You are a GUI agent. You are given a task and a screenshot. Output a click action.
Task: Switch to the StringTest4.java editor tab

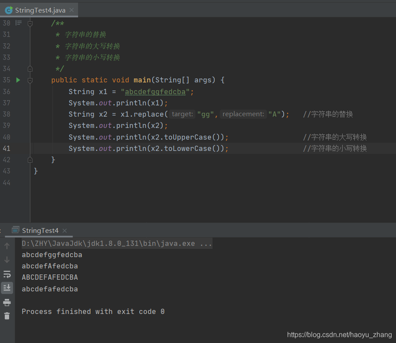(x=40, y=10)
